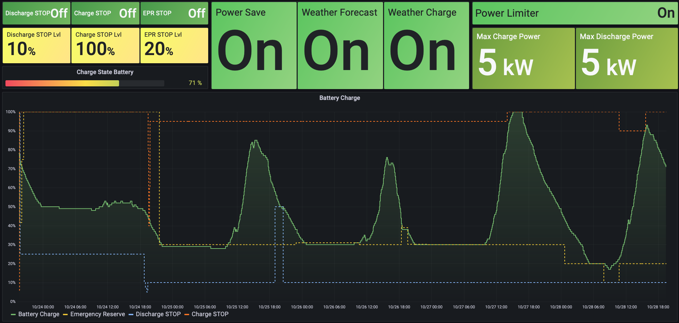
Task: Isolate the Discharge STOP series in legend
Action: coord(158,314)
